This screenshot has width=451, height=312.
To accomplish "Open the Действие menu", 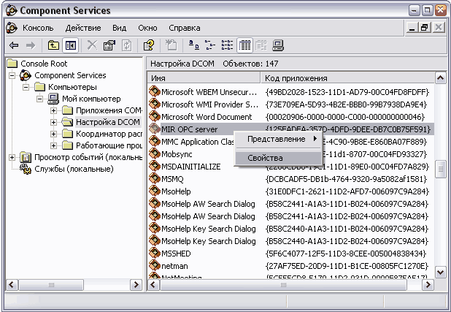I will tap(83, 28).
